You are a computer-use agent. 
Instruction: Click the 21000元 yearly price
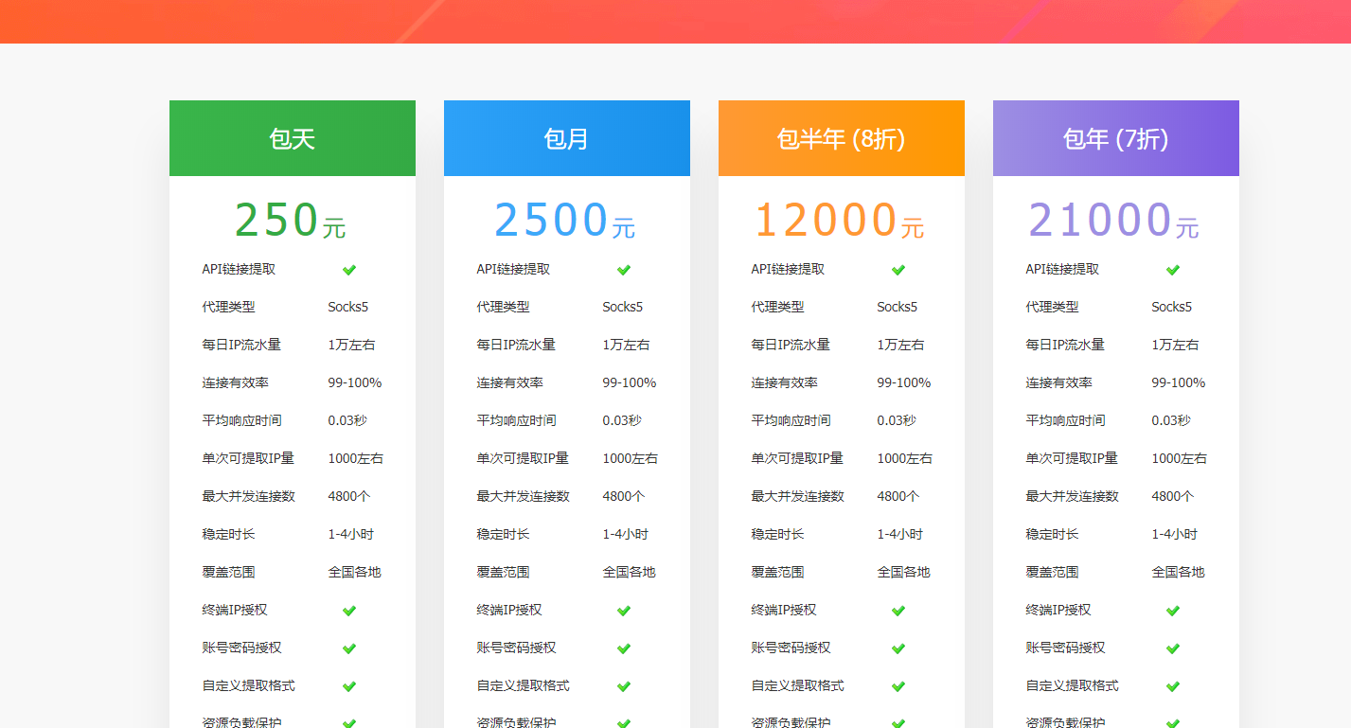click(x=1114, y=221)
